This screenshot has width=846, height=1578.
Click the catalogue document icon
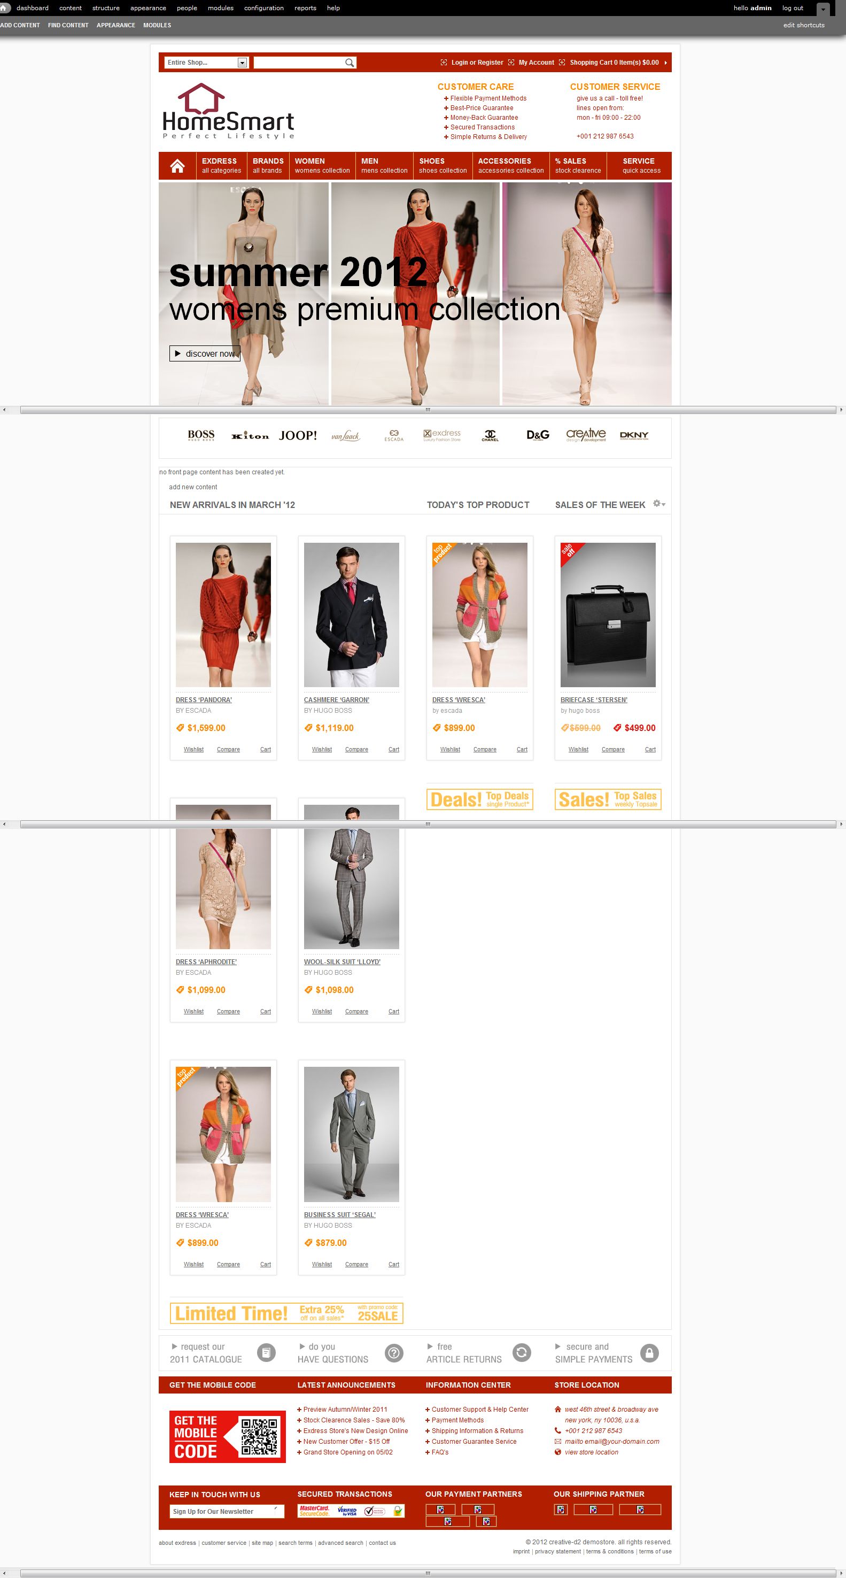click(266, 1352)
